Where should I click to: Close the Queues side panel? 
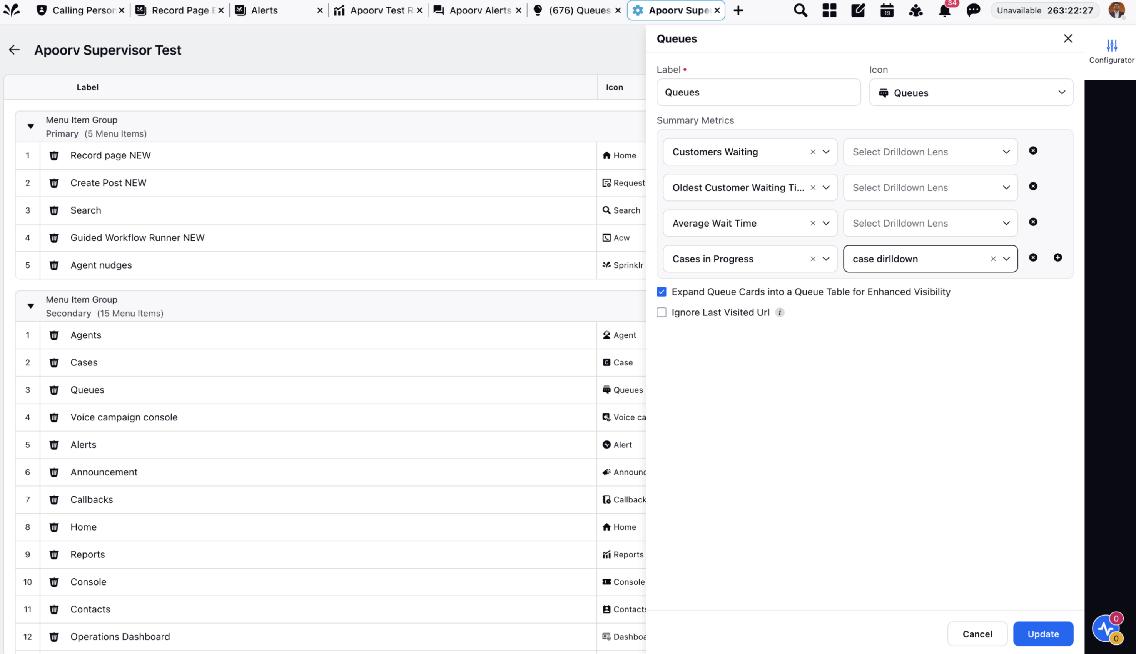(1068, 38)
